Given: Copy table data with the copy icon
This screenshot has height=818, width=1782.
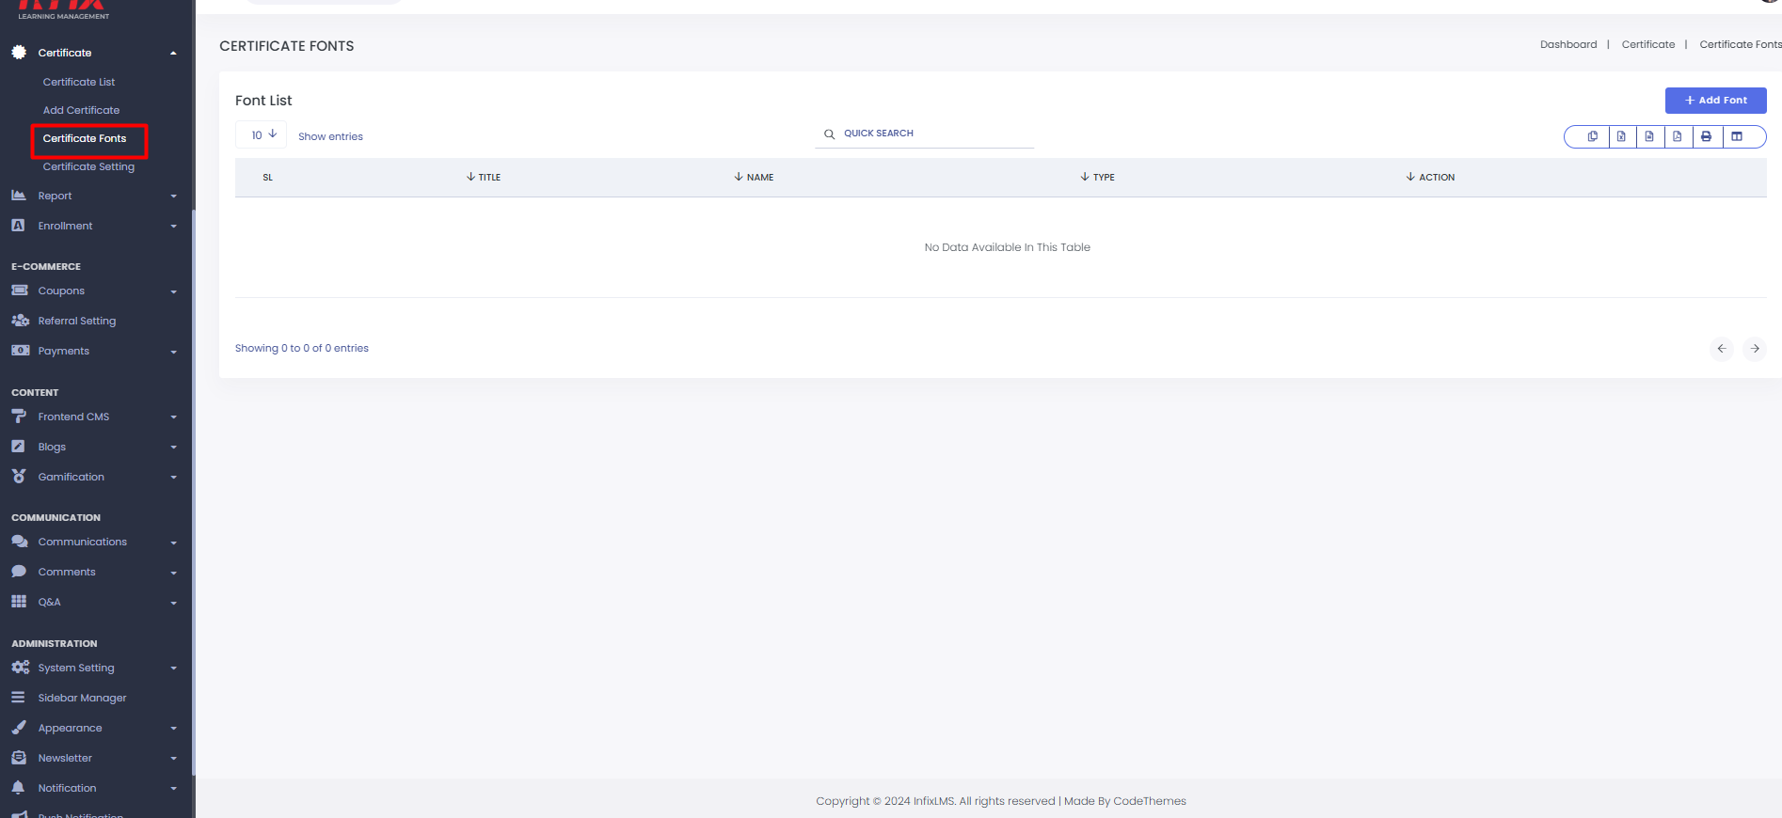Looking at the screenshot, I should click(1592, 136).
